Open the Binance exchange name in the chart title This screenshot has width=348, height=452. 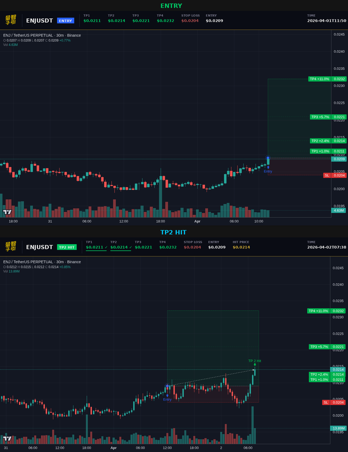pos(74,35)
